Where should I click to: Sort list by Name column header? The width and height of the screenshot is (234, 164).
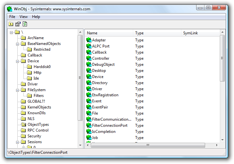[x=109, y=33]
